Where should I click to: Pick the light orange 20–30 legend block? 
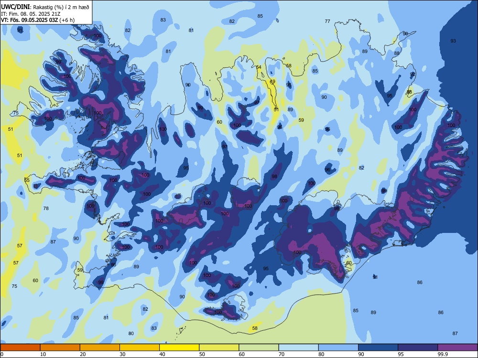coord(100,347)
